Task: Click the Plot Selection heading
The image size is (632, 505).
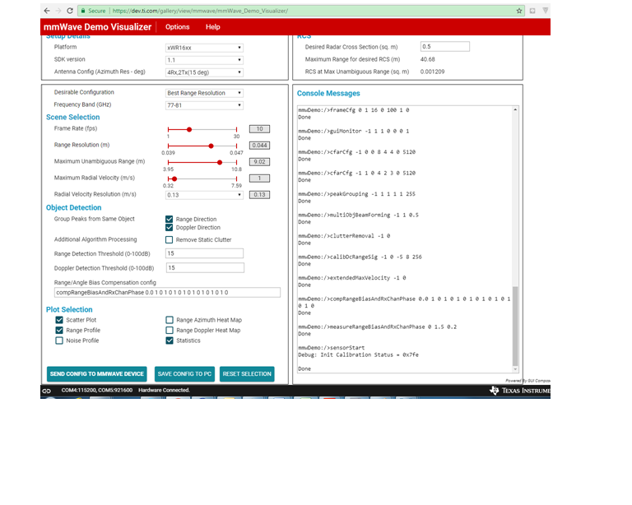Action: 69,310
